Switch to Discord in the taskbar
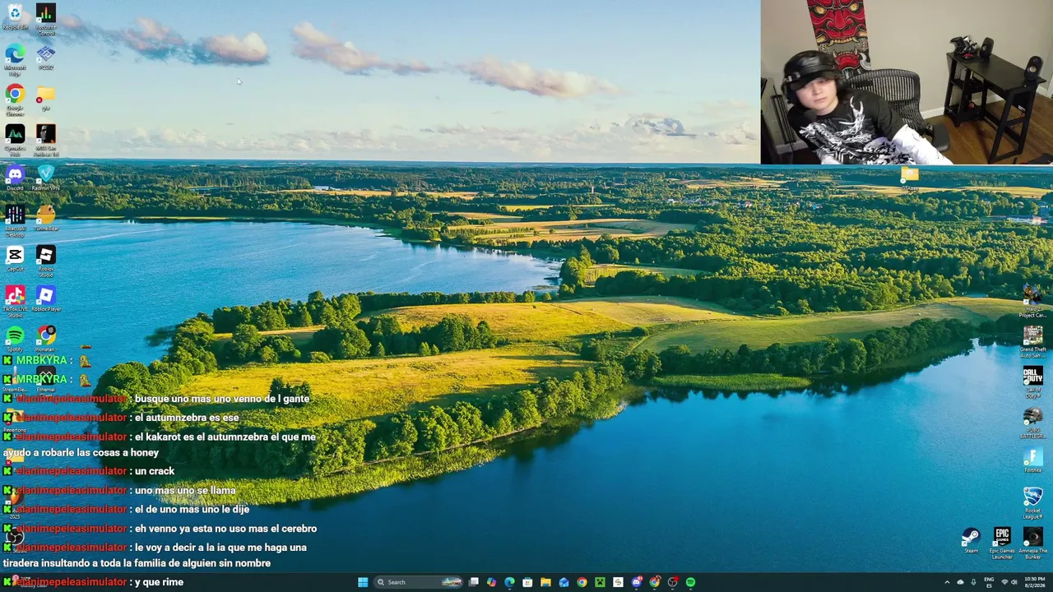Screen dimensions: 1053x592 point(636,582)
